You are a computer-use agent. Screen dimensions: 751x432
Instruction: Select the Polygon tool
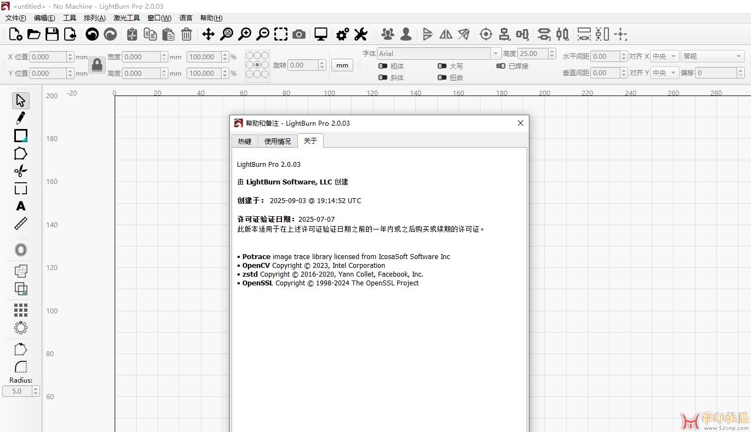click(x=21, y=154)
